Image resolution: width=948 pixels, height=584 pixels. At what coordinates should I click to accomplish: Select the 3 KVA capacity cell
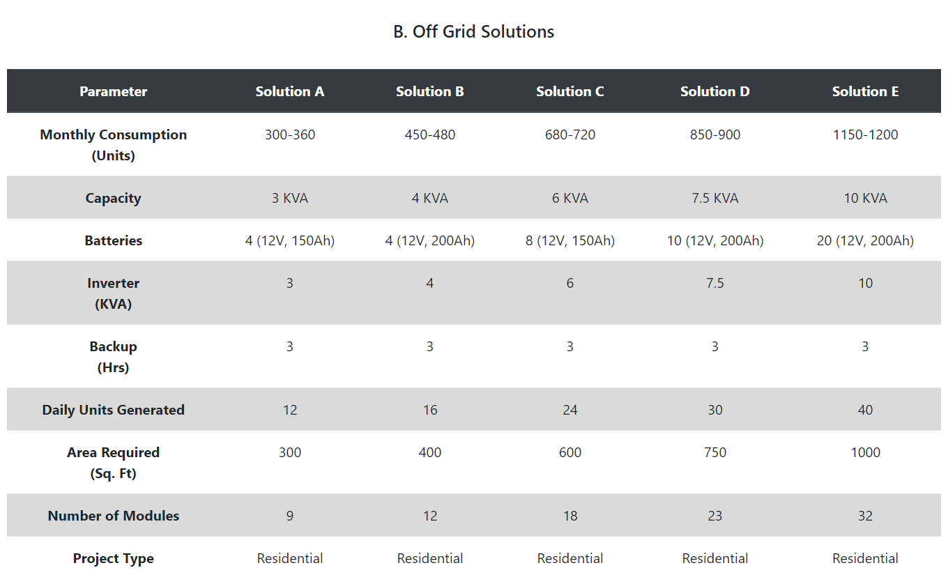290,198
